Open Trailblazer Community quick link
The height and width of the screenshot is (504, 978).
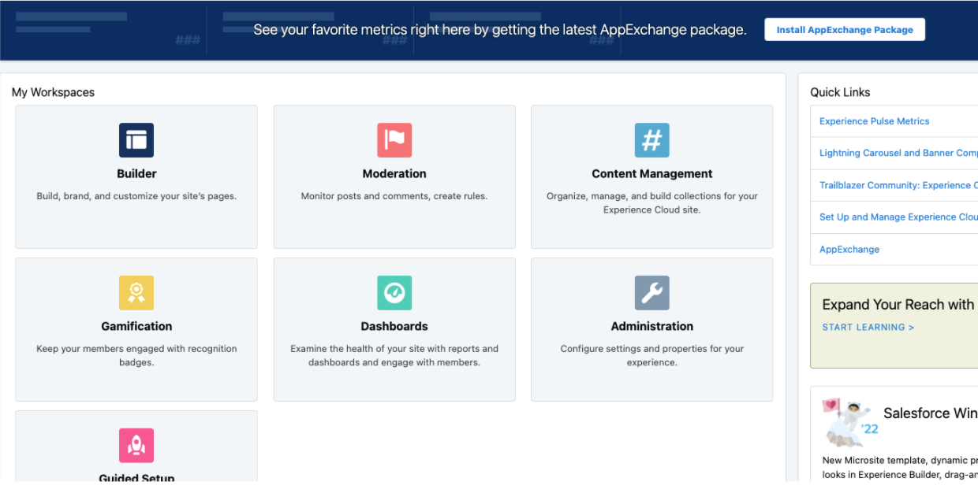point(898,185)
